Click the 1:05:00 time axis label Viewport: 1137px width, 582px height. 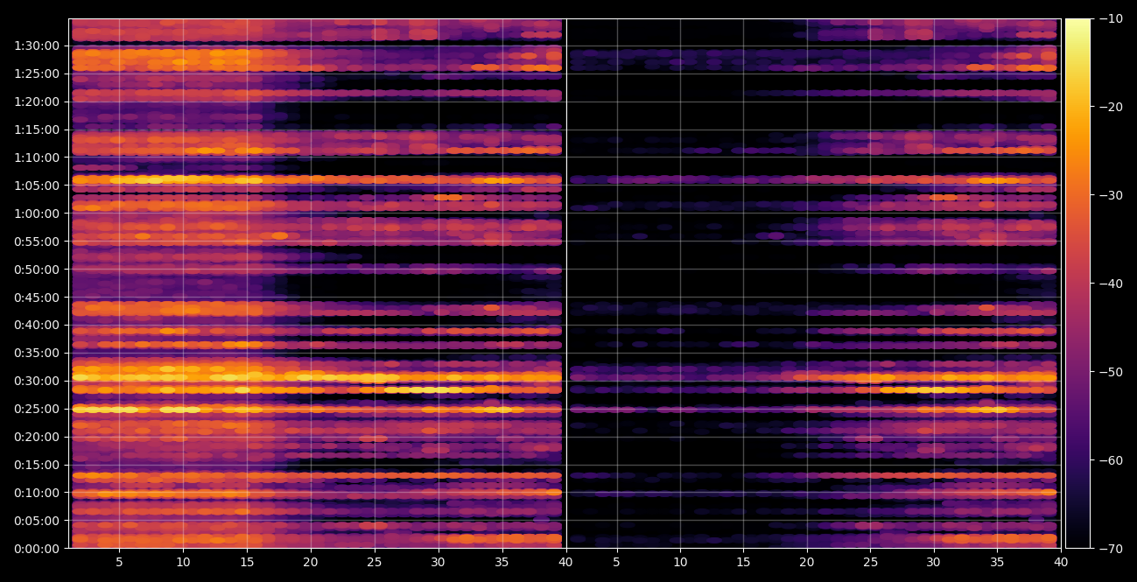[37, 186]
